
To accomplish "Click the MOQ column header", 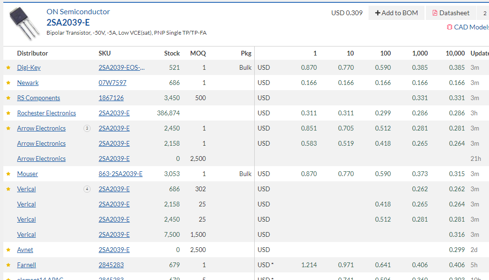I will 198,53.
